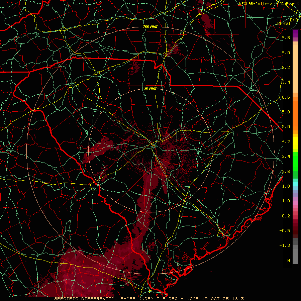Pick the purple band atop the color scale

coord(295,33)
